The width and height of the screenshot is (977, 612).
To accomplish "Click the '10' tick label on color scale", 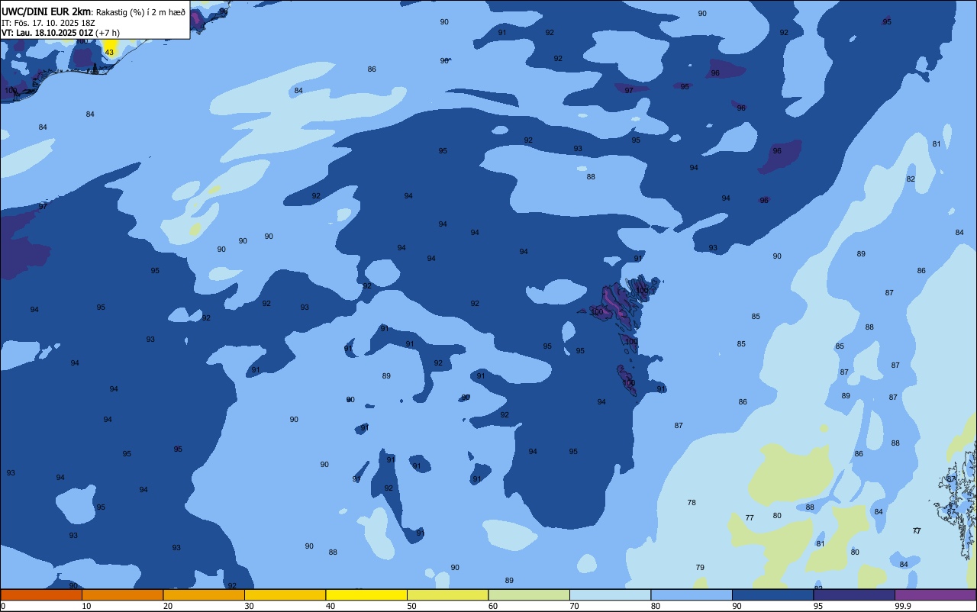I will pos(86,606).
